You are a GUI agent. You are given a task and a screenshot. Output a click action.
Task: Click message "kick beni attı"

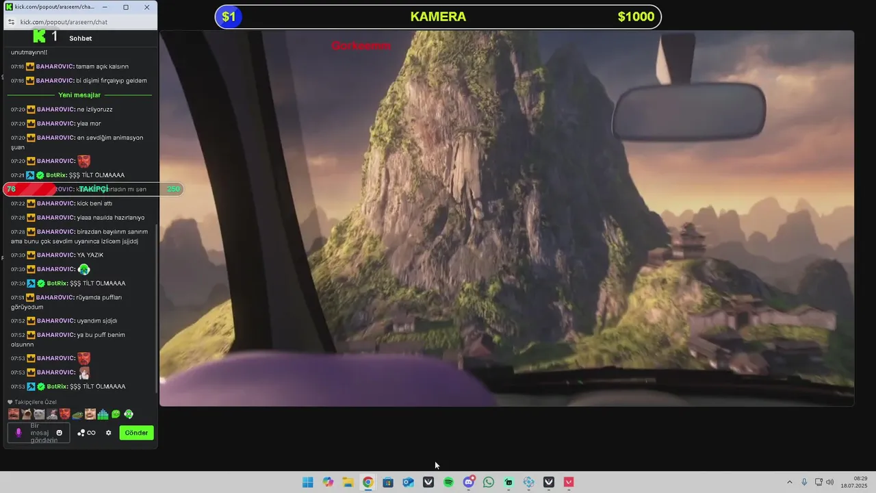[94, 203]
